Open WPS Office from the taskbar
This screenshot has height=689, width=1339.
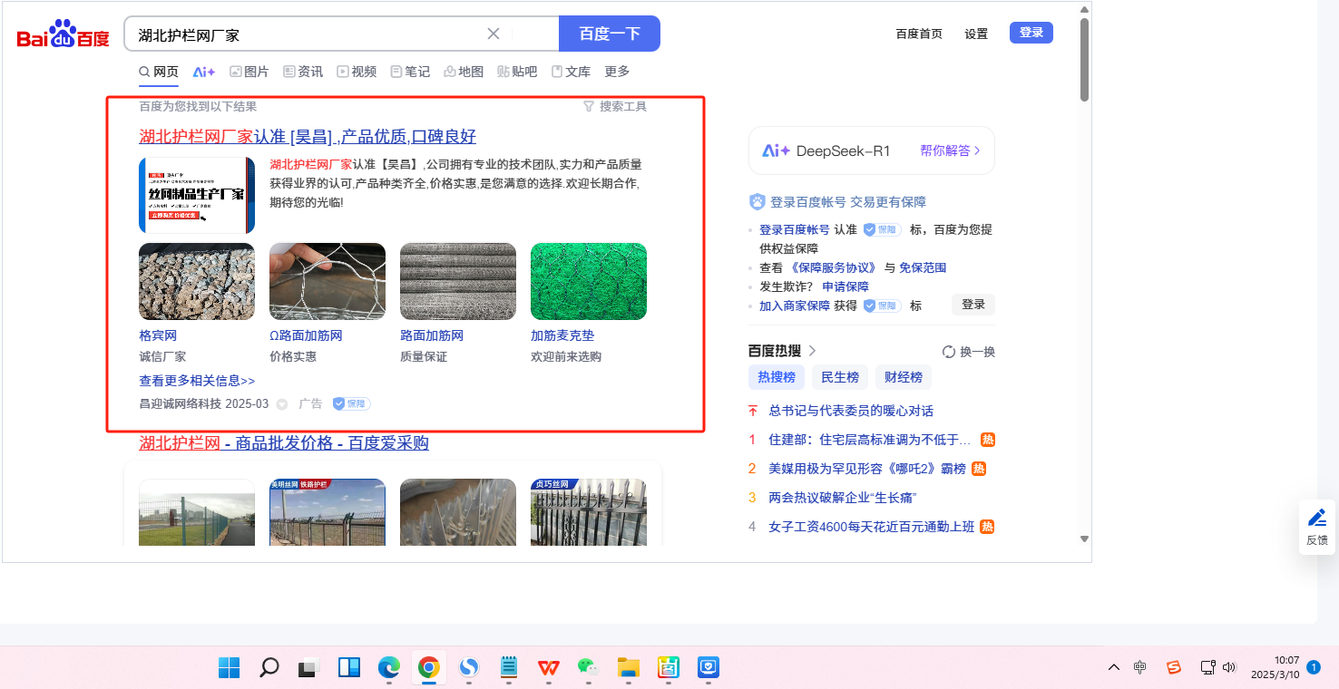[548, 668]
